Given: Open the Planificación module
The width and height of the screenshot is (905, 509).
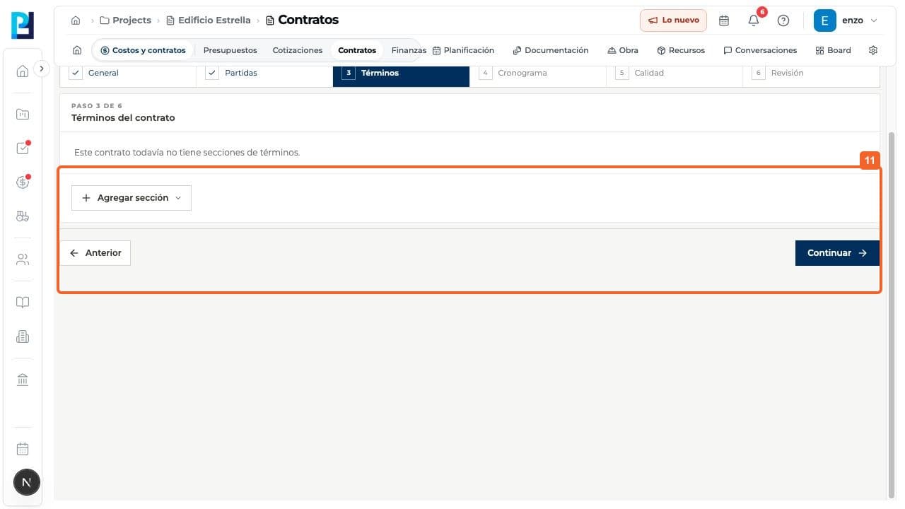Looking at the screenshot, I should [463, 50].
